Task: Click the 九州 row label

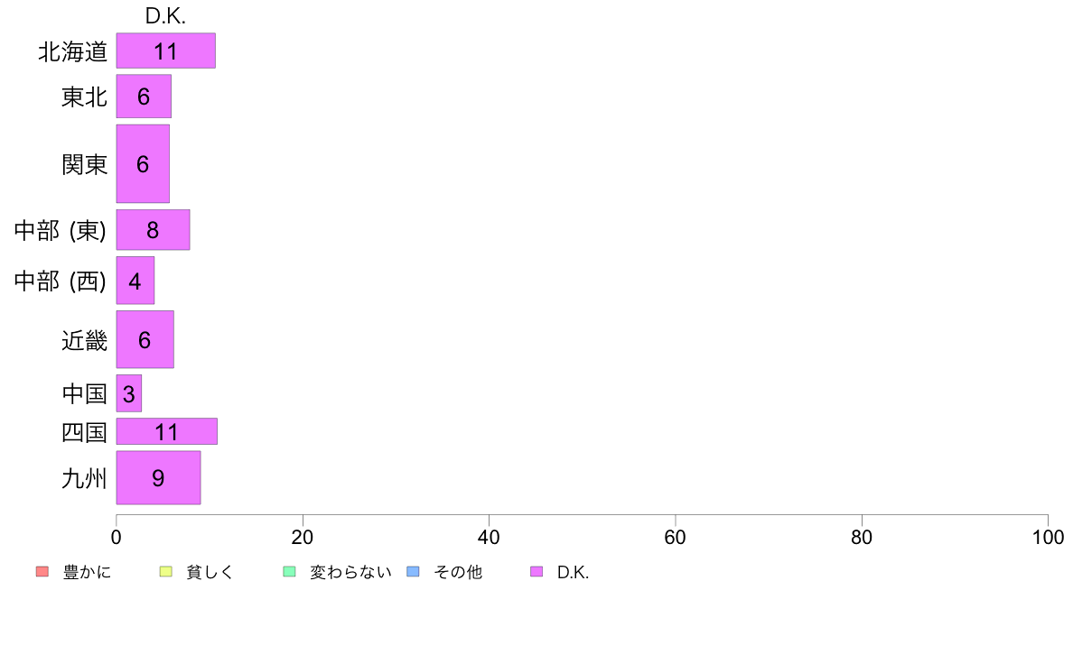Action: pos(84,478)
